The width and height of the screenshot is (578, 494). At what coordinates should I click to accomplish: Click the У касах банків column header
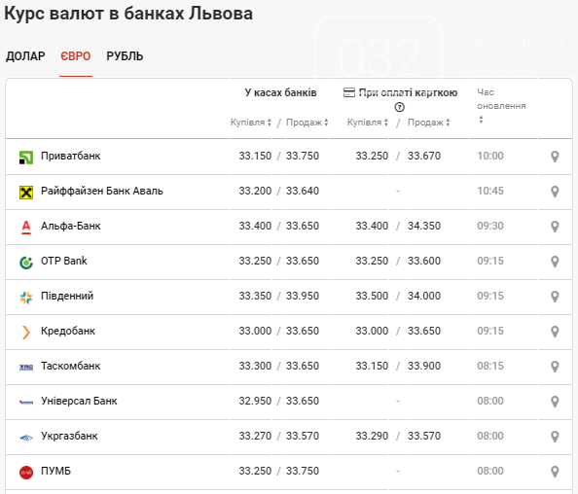tap(280, 92)
